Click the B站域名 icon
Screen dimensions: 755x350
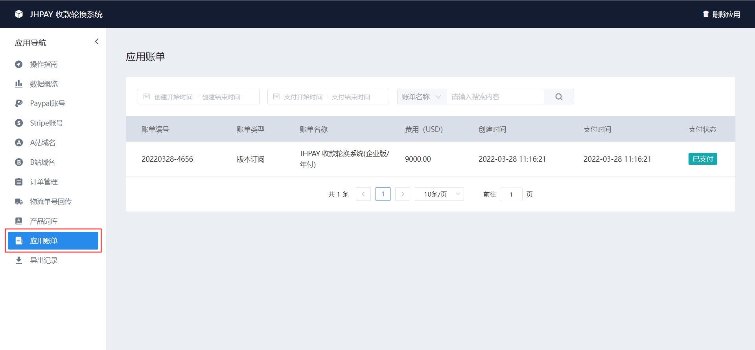pos(19,162)
